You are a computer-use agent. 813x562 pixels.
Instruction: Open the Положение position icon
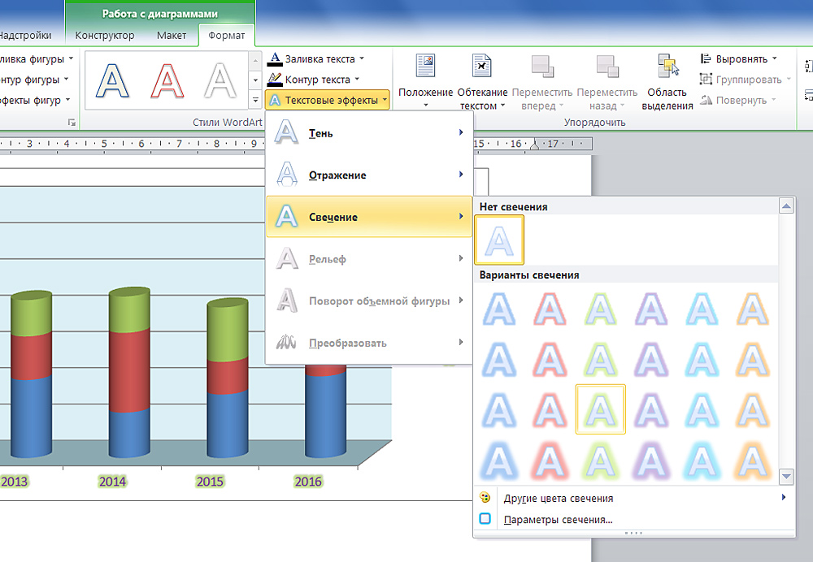(x=425, y=67)
